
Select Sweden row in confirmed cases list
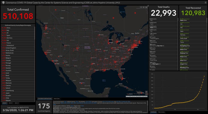[18, 68]
